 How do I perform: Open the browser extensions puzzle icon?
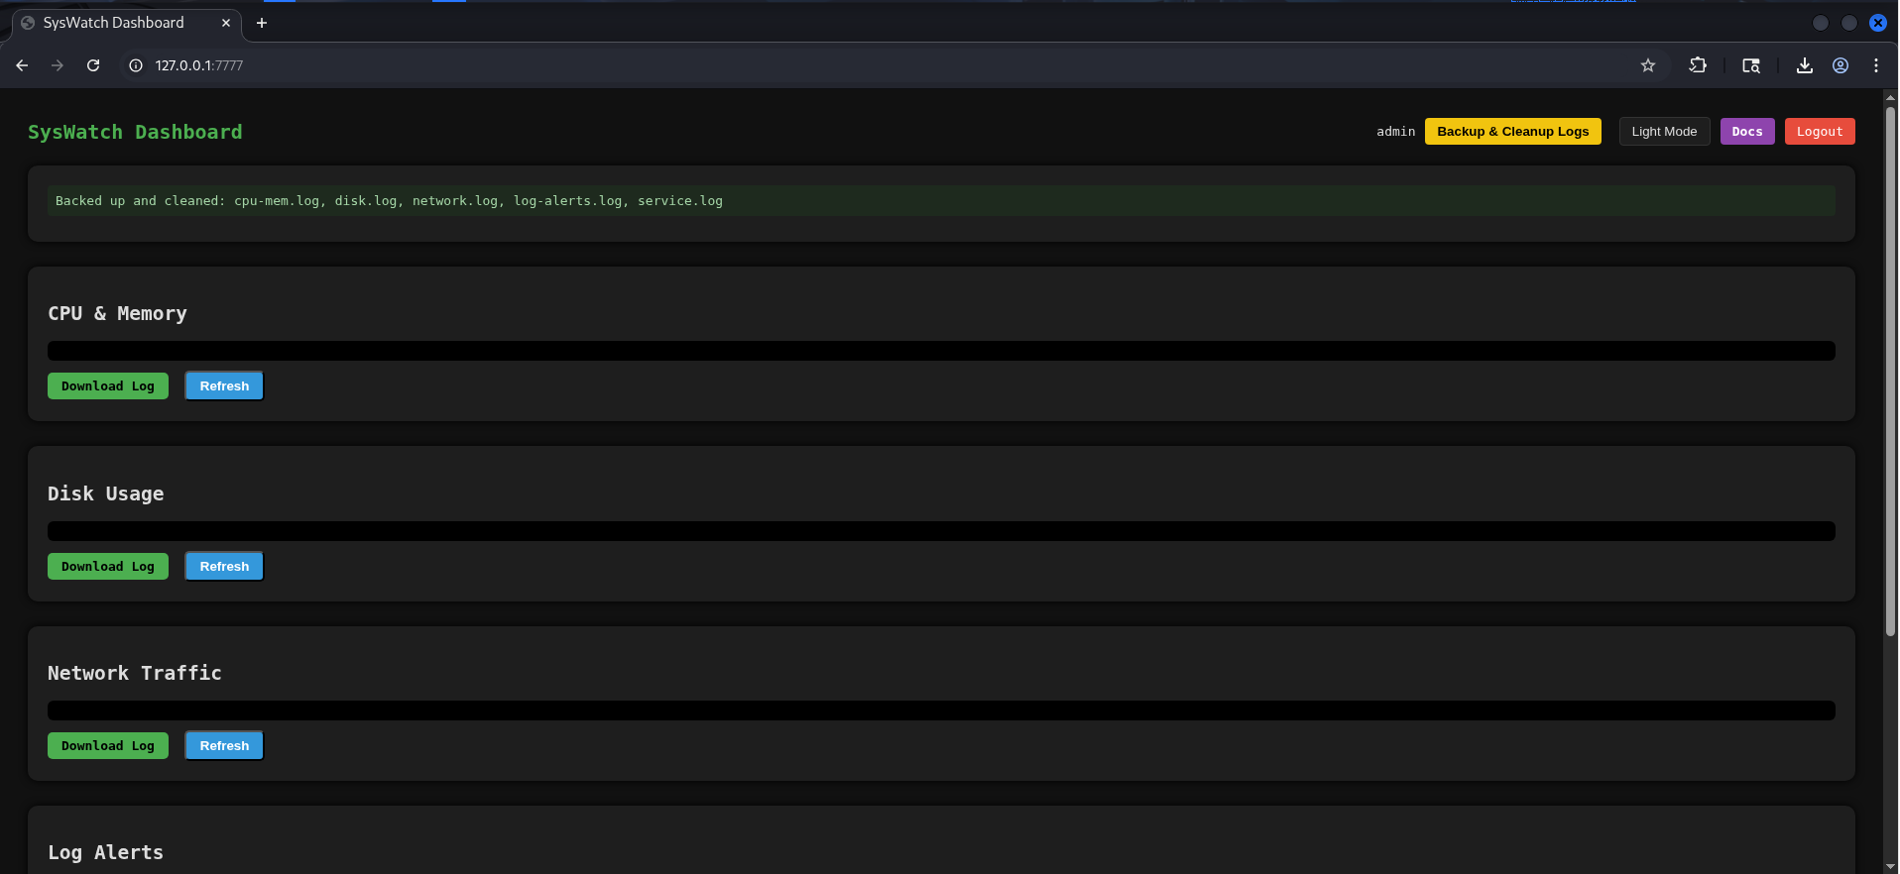(x=1698, y=65)
